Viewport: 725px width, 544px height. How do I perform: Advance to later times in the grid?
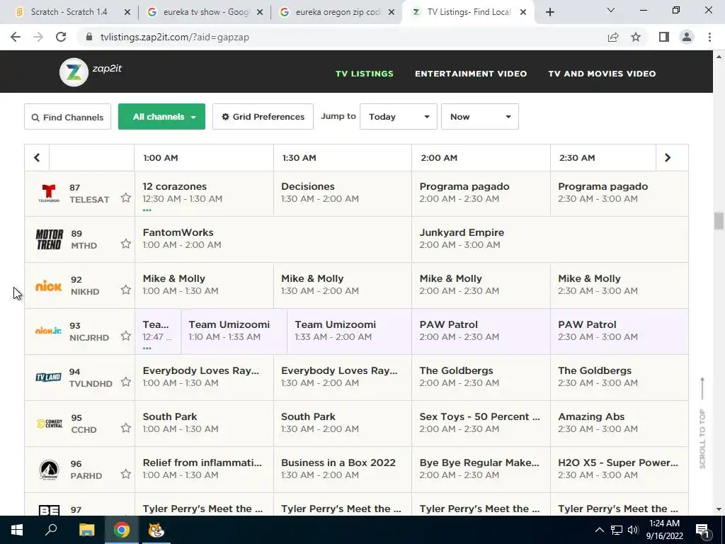(x=667, y=158)
